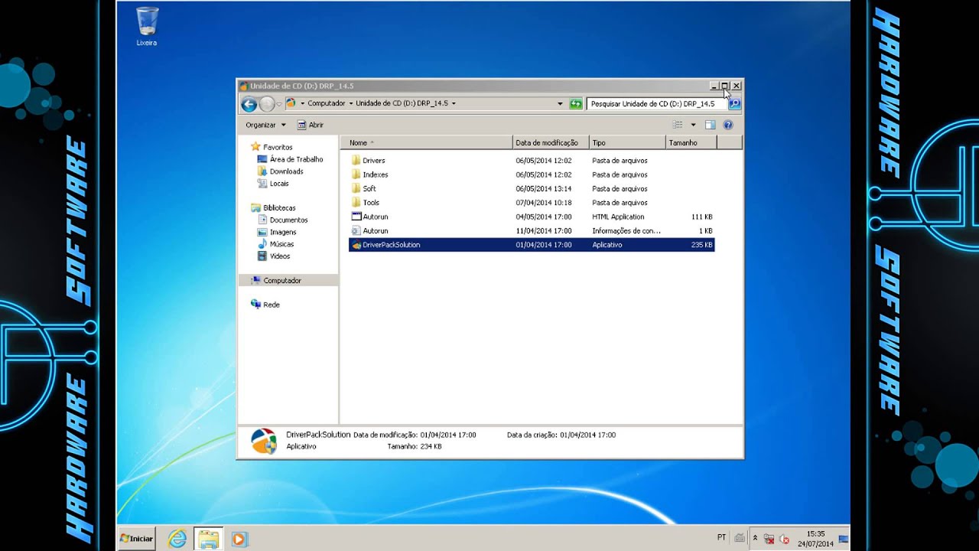Select the Autorun HTML Application file
The height and width of the screenshot is (551, 979).
click(532, 217)
